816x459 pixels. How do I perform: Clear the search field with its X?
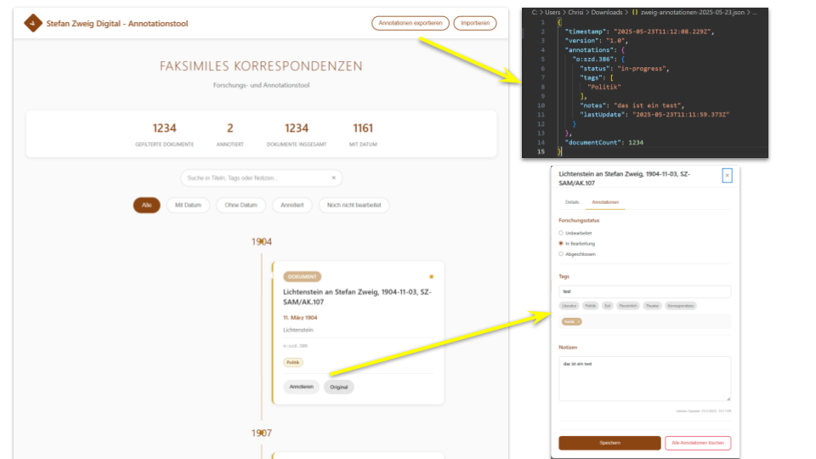point(333,178)
